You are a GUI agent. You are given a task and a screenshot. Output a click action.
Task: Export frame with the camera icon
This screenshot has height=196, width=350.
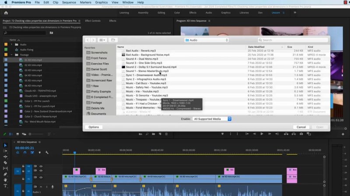click(301, 134)
